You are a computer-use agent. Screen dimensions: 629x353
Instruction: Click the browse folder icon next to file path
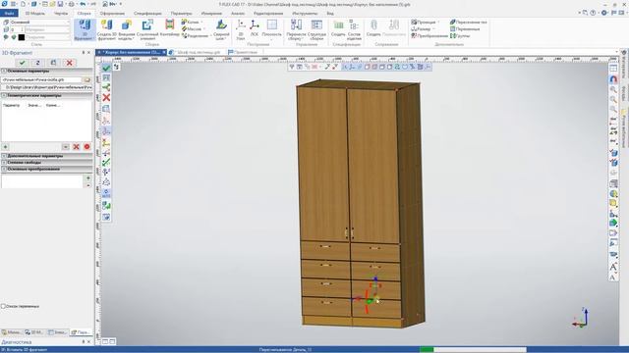coord(86,80)
